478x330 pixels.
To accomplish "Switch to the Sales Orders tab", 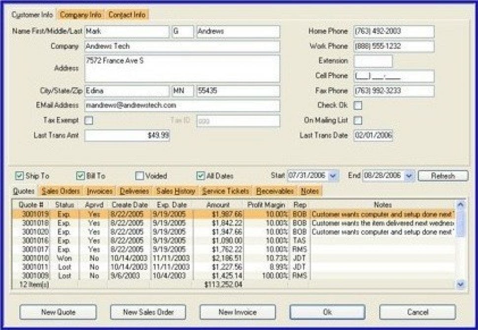I will point(61,191).
